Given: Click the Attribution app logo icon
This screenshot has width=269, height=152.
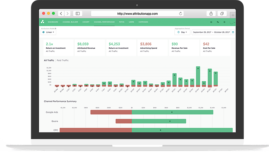Looking at the screenshot, I should [43, 22].
